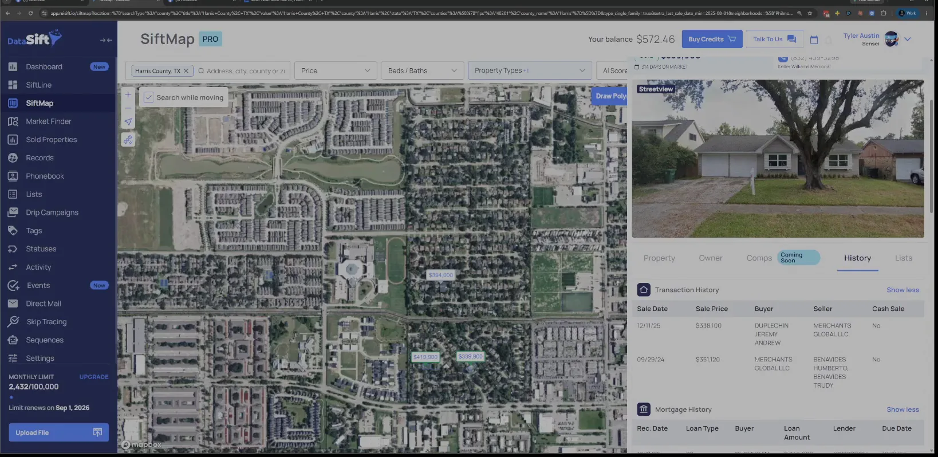Open the Streetview photo of the house
The image size is (938, 457).
tap(778, 159)
